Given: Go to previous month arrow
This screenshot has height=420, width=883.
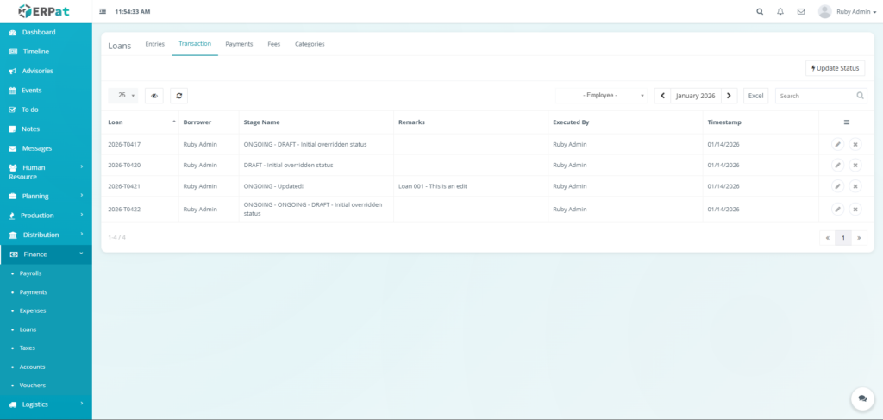Looking at the screenshot, I should [x=662, y=96].
